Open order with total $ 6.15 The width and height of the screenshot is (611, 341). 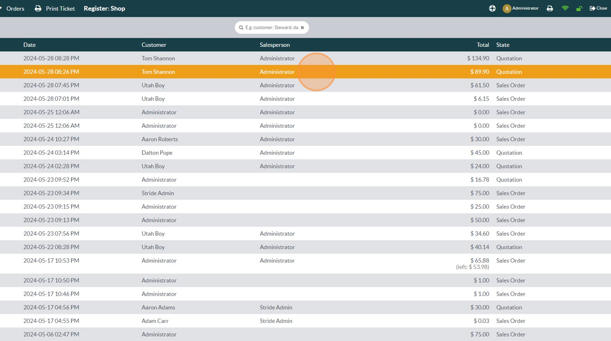click(x=305, y=99)
